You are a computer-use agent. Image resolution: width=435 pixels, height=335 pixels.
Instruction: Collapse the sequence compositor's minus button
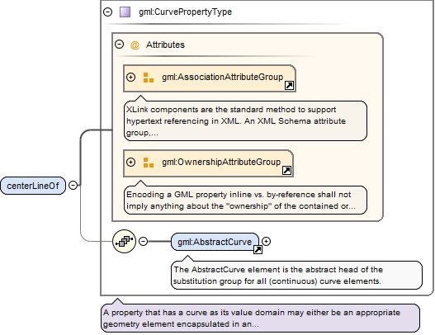(143, 241)
